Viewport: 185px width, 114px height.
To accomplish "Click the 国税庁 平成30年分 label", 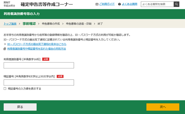I will 9,4.
